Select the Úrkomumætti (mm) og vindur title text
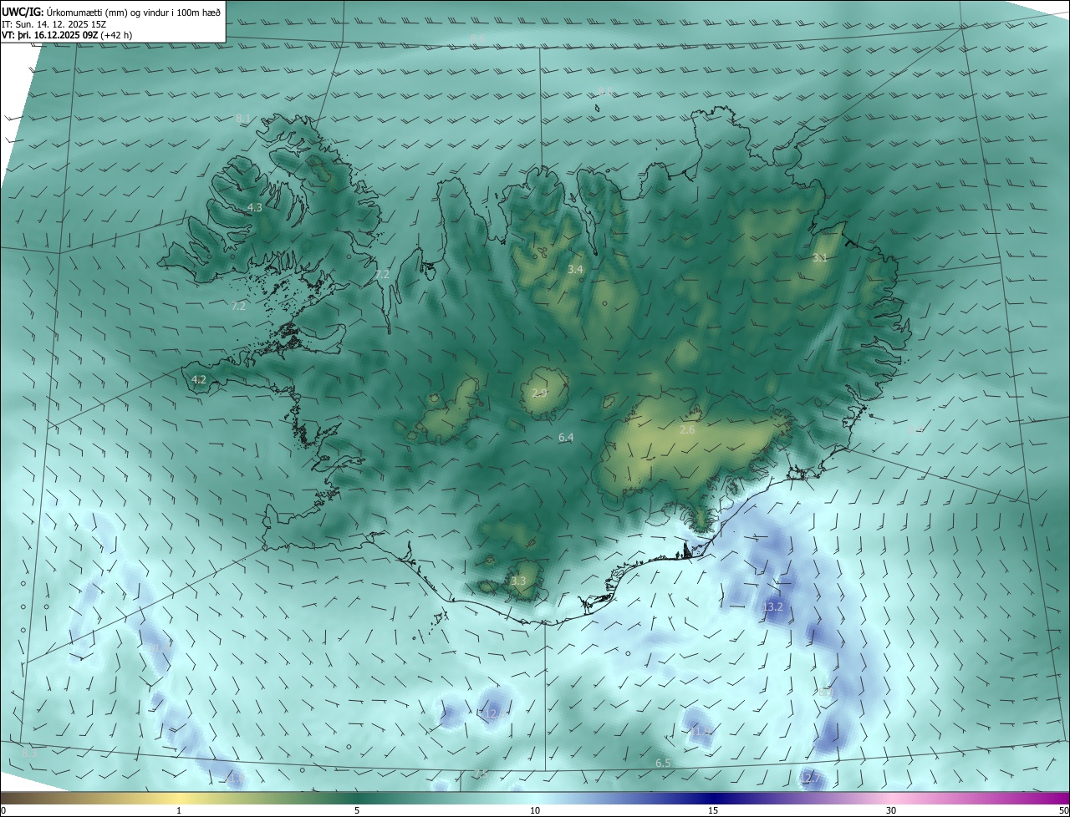The height and width of the screenshot is (817, 1070). click(134, 12)
